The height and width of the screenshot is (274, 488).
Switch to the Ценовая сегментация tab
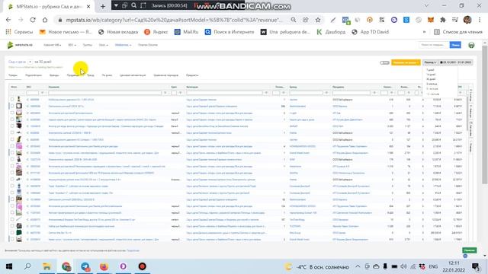point(133,75)
